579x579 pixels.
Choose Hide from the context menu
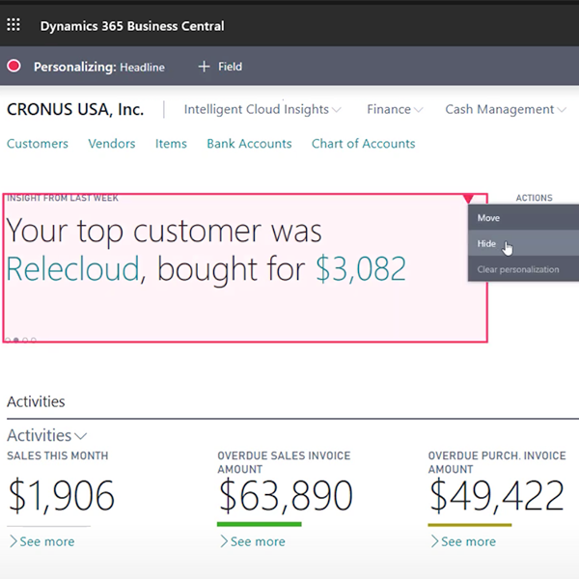tap(523, 243)
